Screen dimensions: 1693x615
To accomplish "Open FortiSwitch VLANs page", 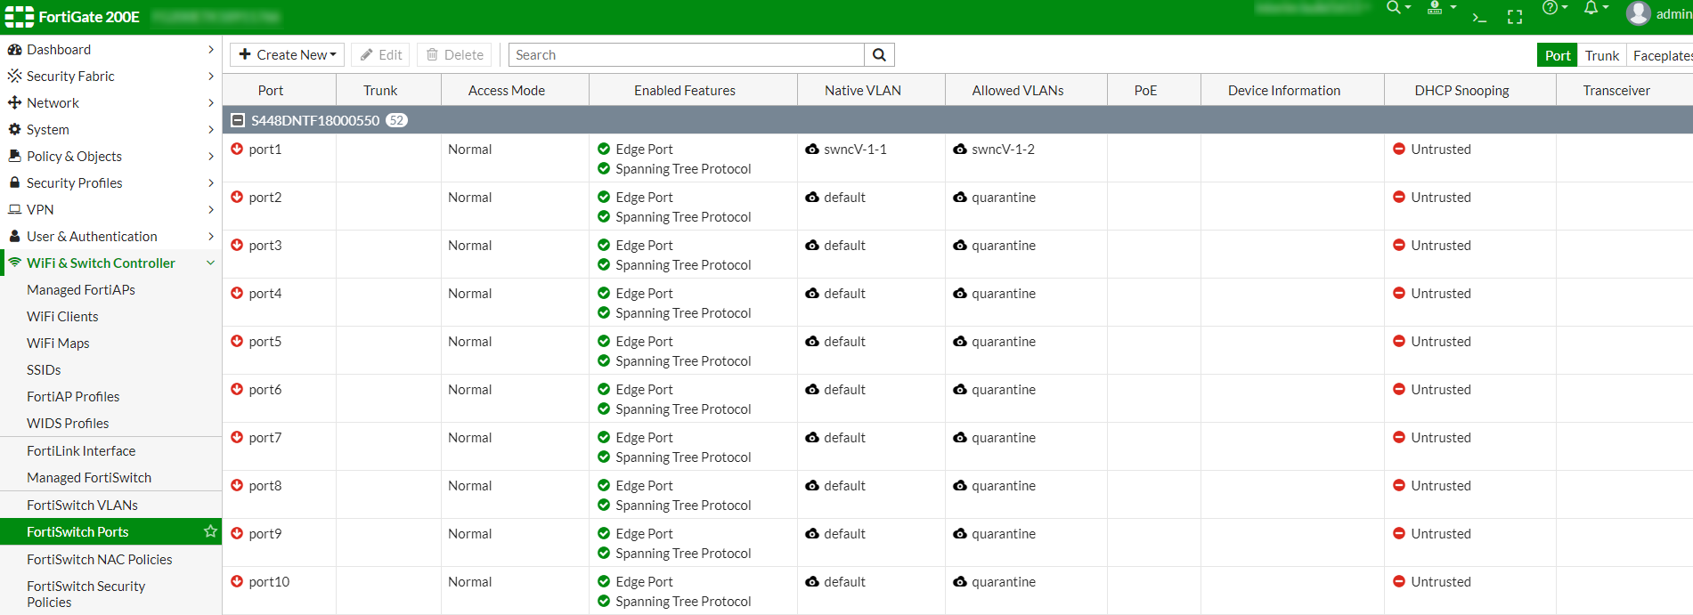I will point(82,506).
